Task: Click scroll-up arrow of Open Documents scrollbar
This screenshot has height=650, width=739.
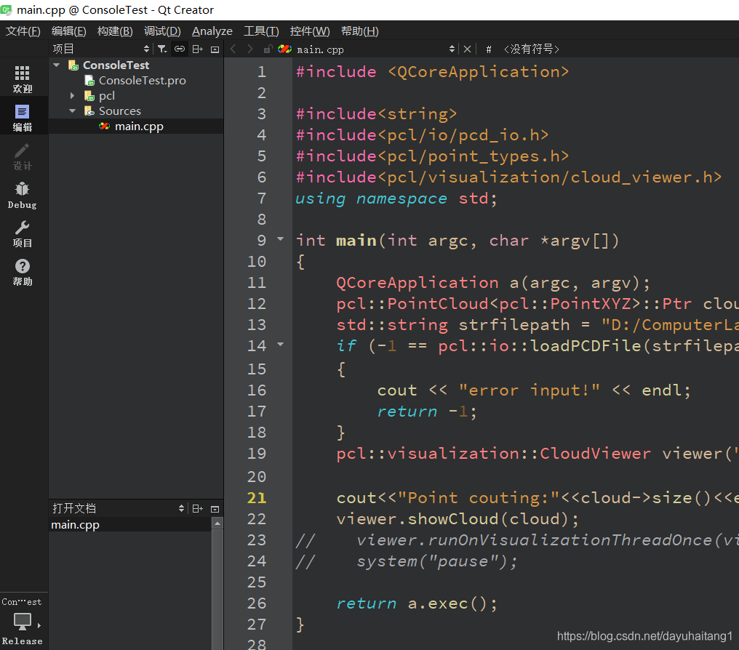Action: 217,523
